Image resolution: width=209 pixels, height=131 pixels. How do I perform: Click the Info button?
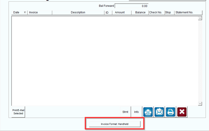click(136, 112)
